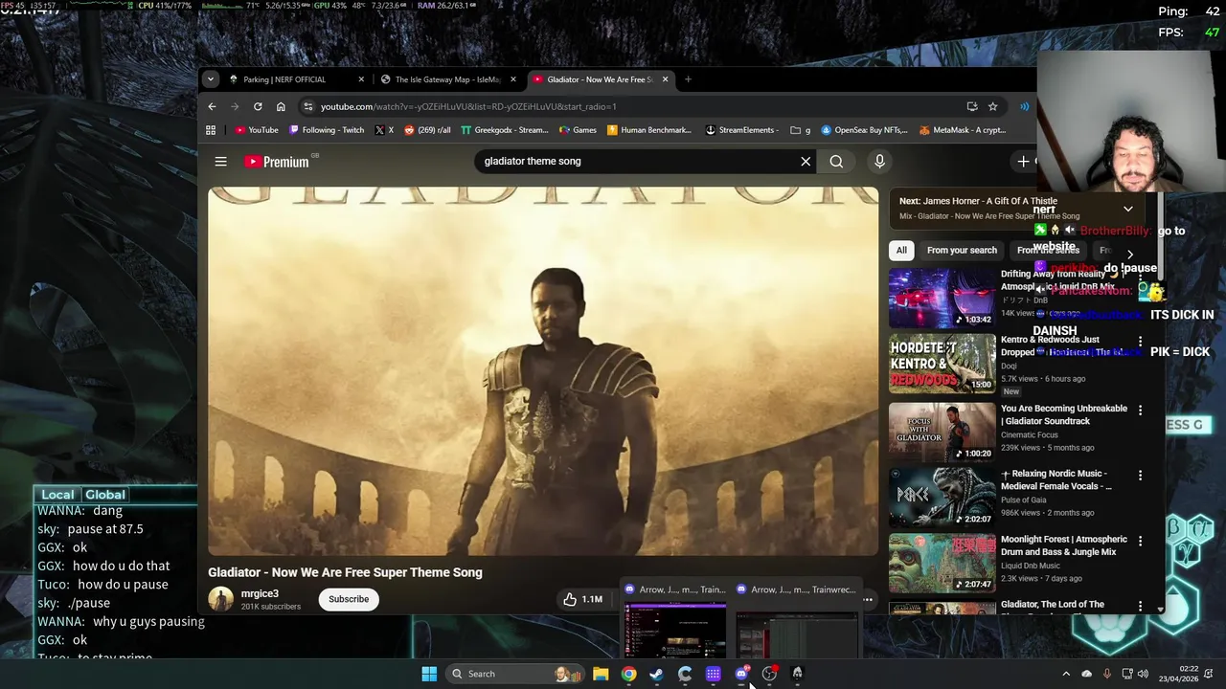Viewport: 1226px width, 689px height.
Task: Open the OpenSea bookmark
Action: [x=864, y=130]
